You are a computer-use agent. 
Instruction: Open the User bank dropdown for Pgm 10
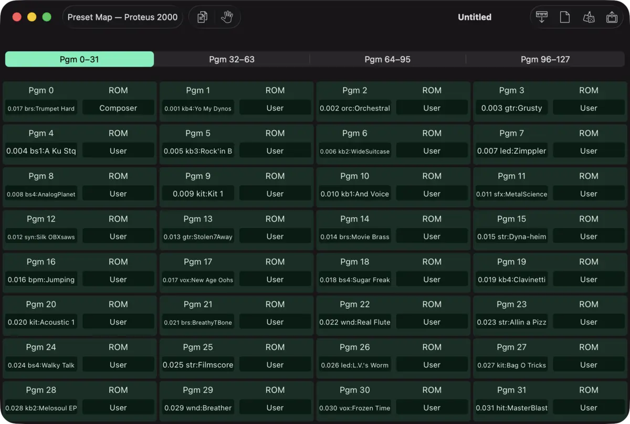[x=432, y=194]
